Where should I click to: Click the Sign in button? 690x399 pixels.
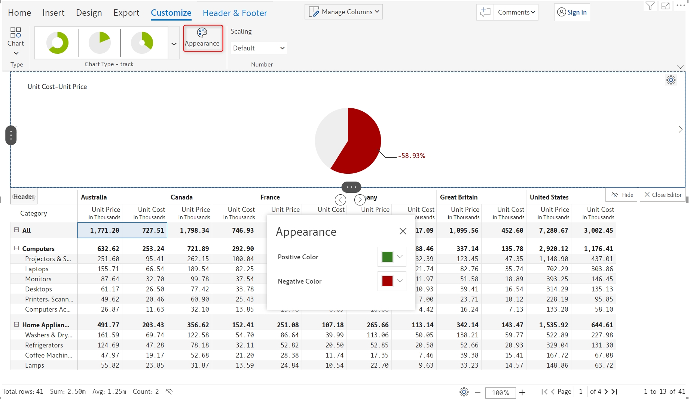[572, 12]
